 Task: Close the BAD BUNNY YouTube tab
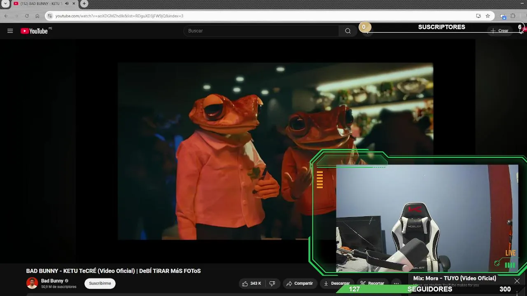[74, 4]
